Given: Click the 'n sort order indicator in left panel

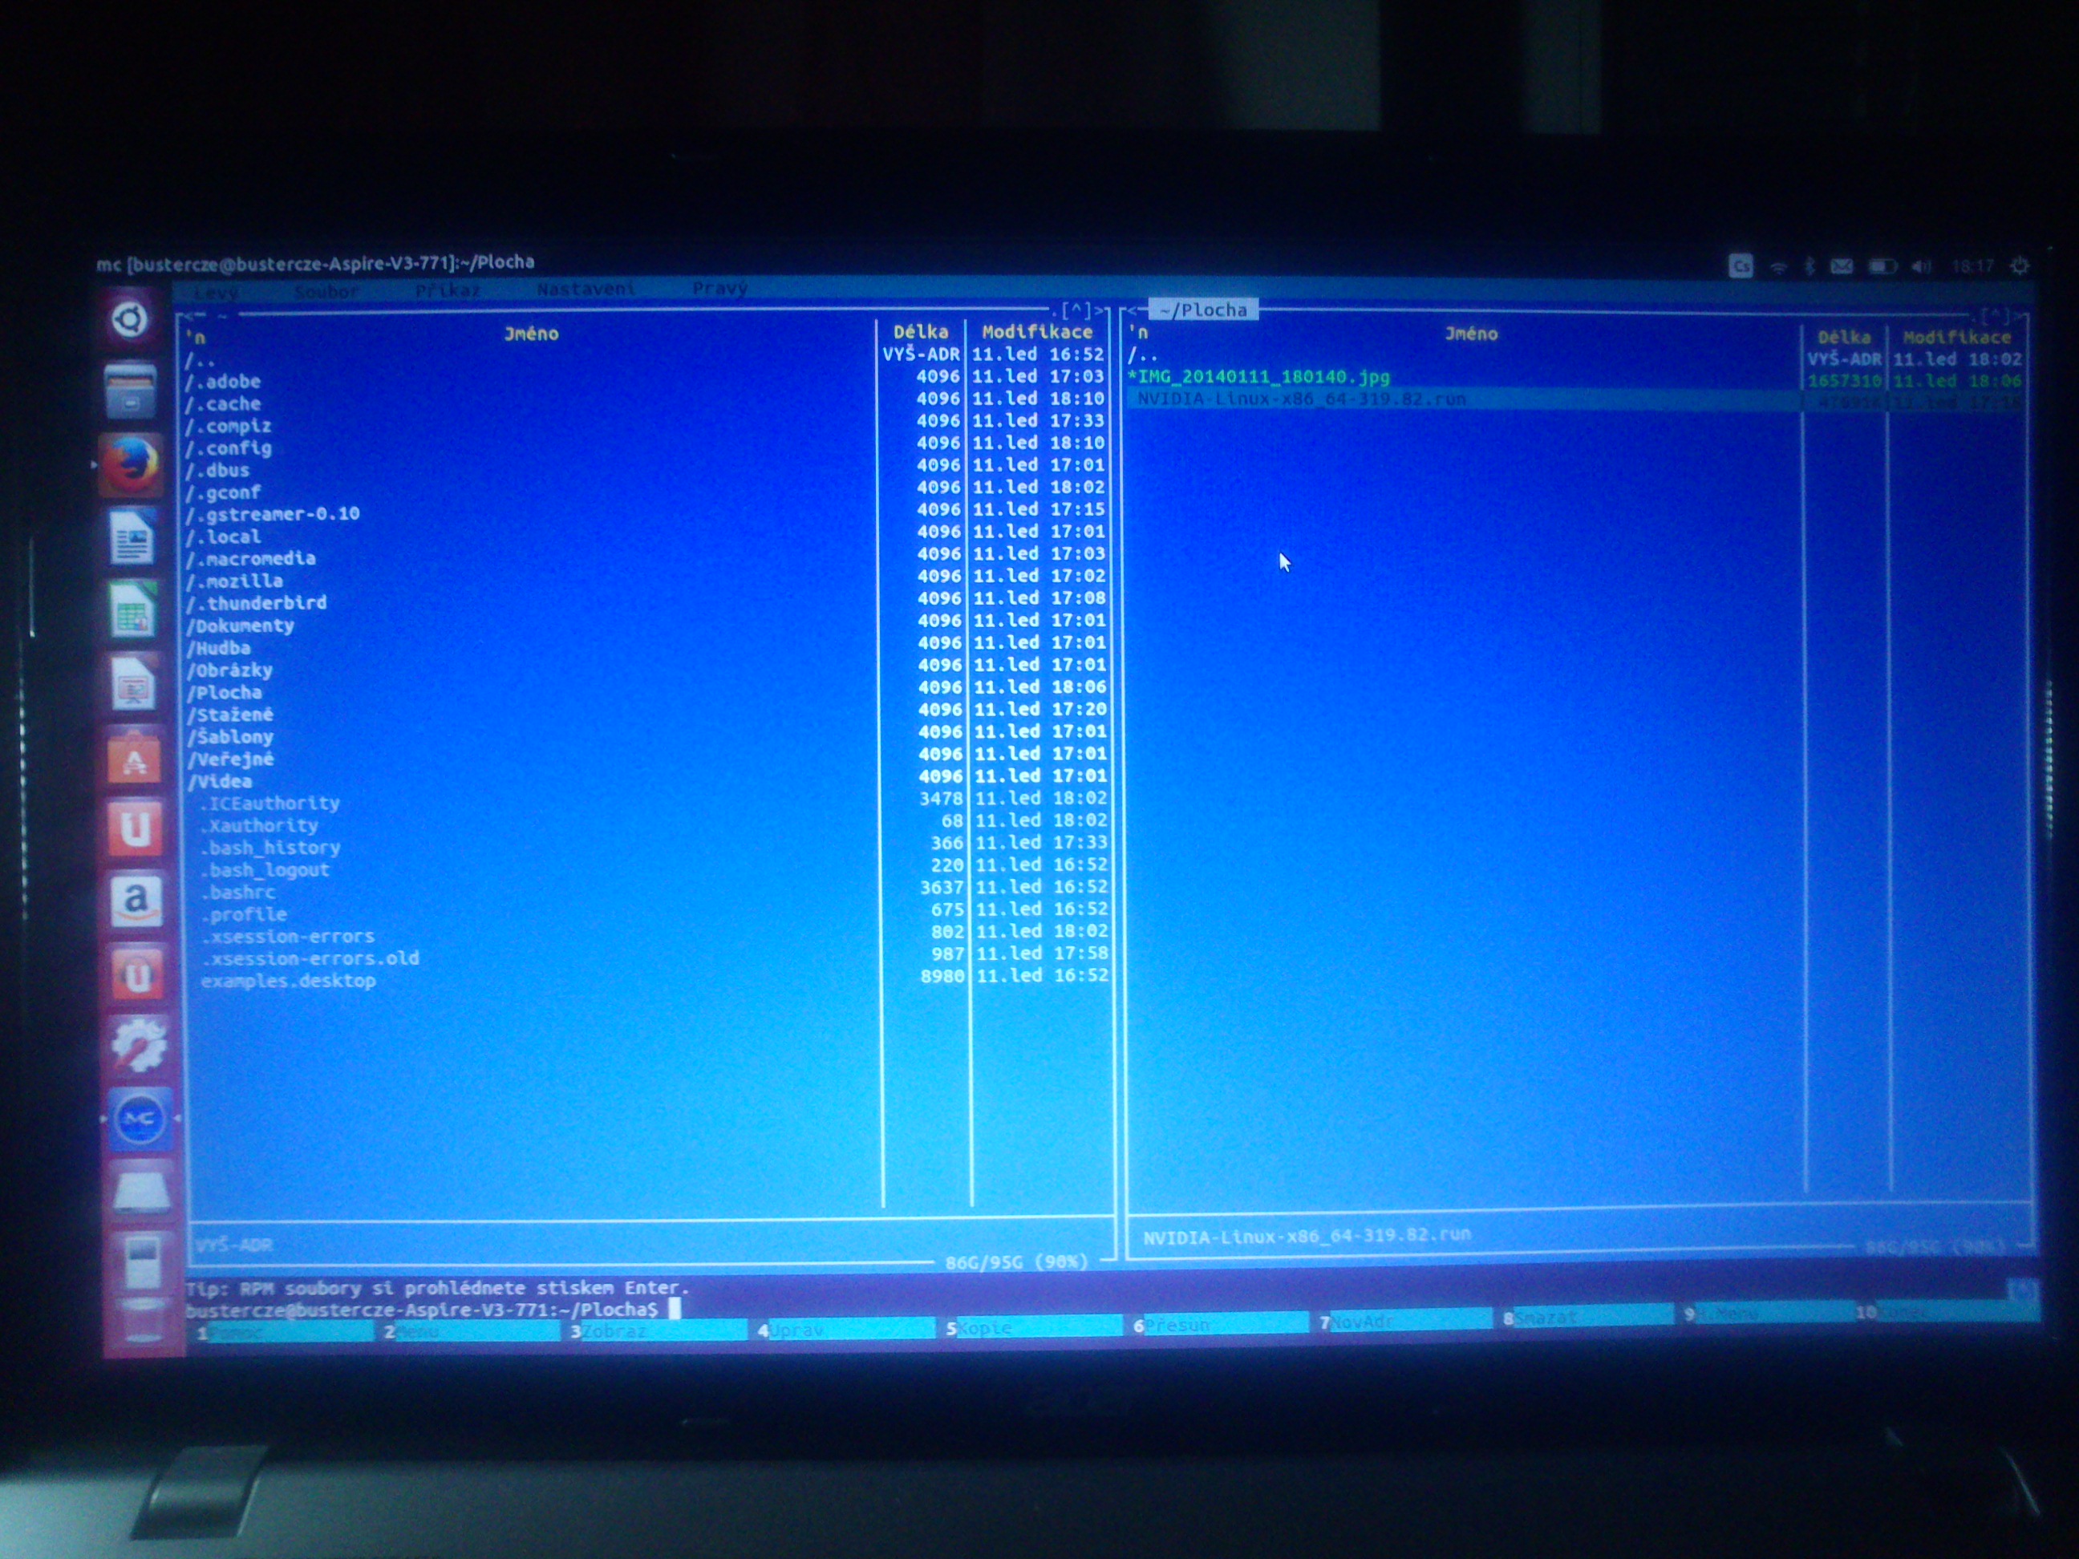Looking at the screenshot, I should [x=197, y=338].
